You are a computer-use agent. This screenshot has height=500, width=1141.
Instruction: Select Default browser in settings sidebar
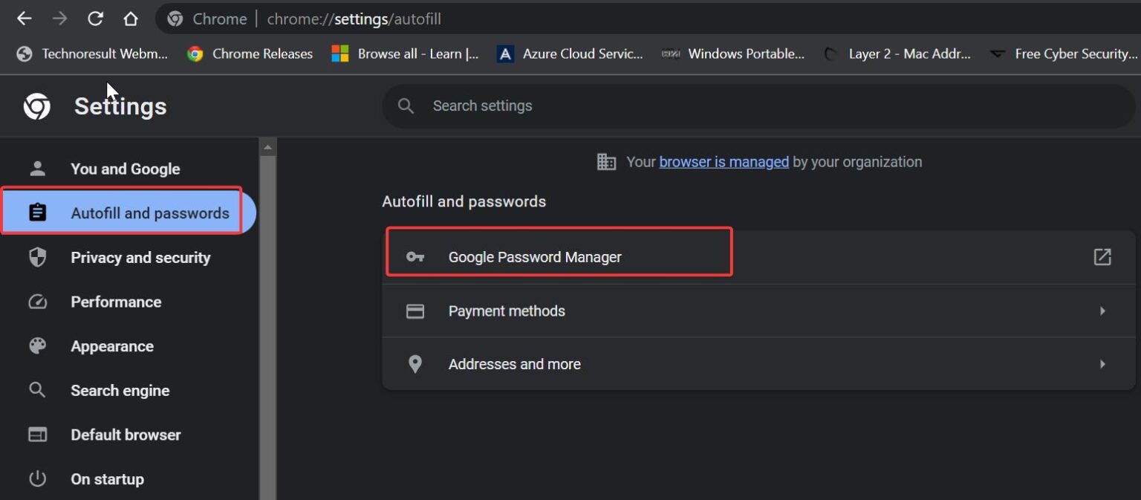pyautogui.click(x=125, y=435)
